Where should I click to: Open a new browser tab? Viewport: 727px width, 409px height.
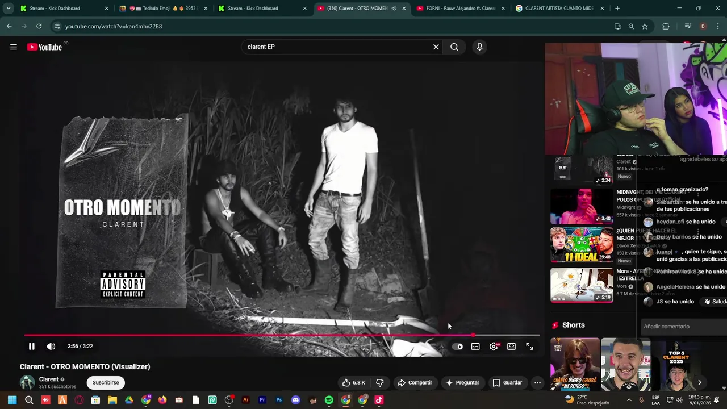coord(617,9)
